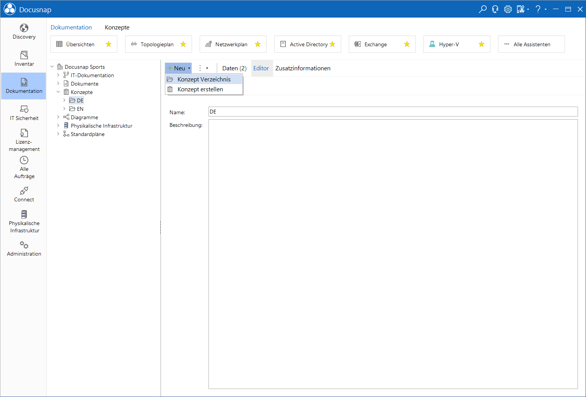586x397 pixels.
Task: Open the Neu dropdown arrow
Action: point(189,68)
